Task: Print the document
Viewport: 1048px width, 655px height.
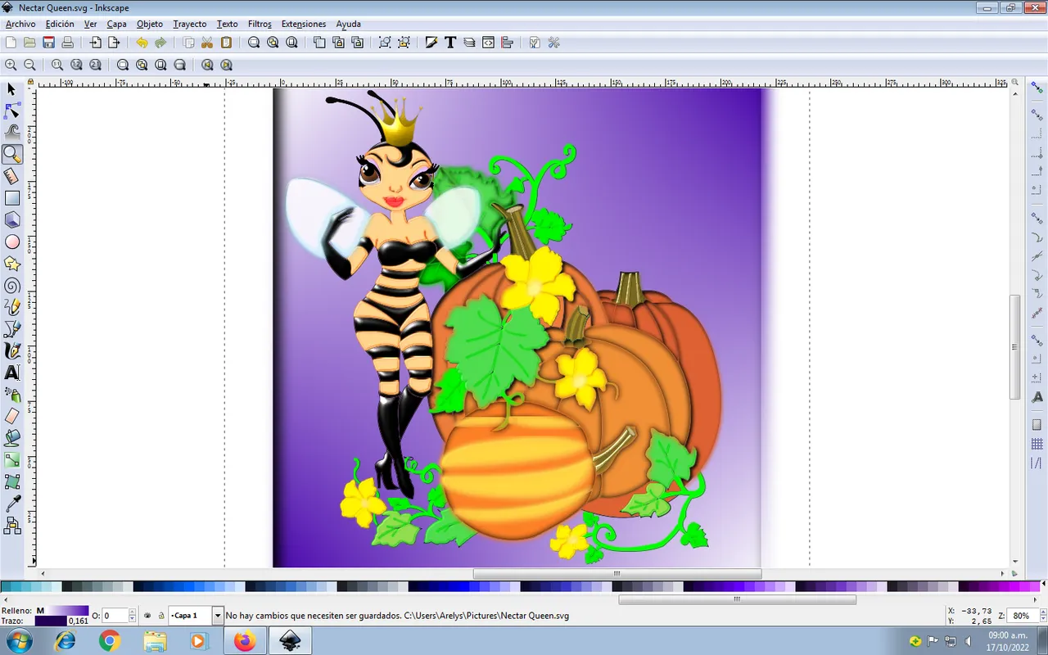Action: pos(68,43)
